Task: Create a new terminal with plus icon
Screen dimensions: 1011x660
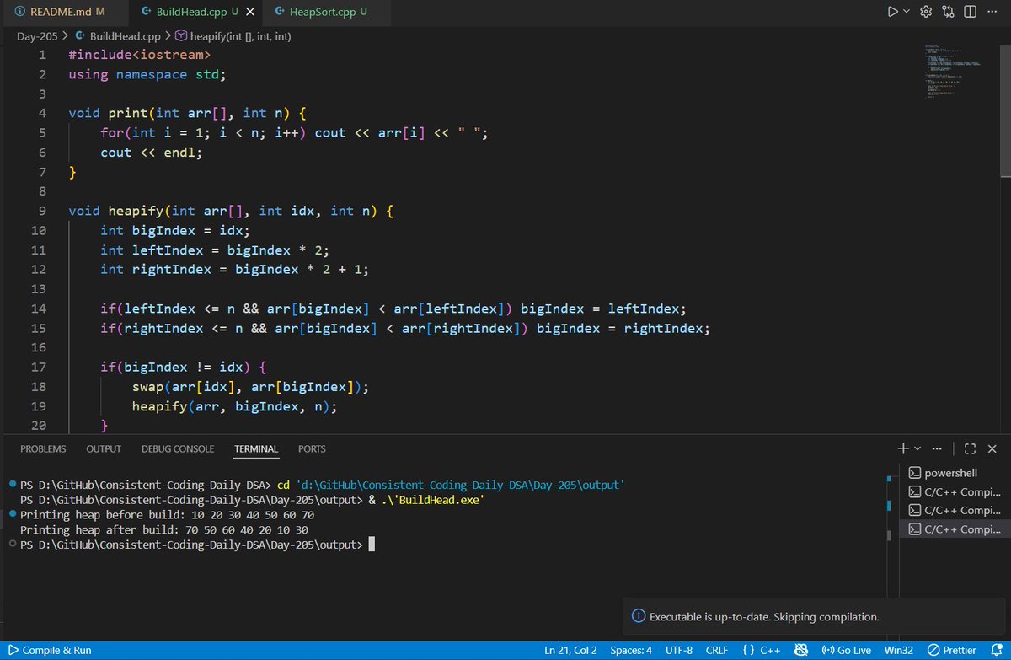Action: pyautogui.click(x=903, y=448)
